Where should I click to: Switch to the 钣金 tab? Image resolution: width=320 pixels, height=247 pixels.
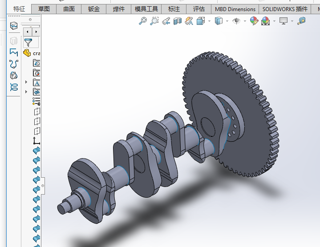pos(94,9)
